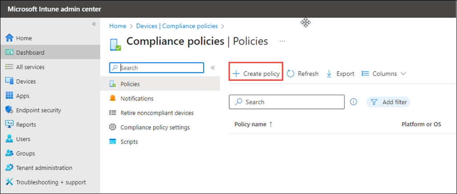457x194 pixels.
Task: Open Dashboard icon in left navigation
Action: [x=9, y=52]
